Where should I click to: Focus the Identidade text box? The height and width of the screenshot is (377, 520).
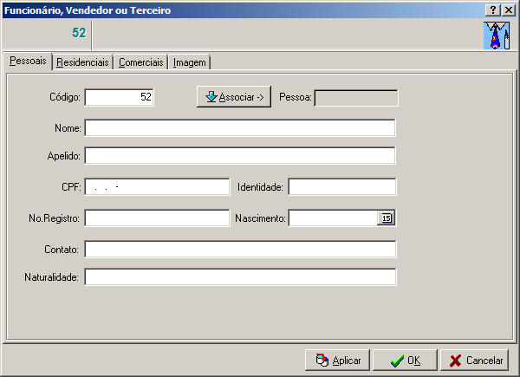click(341, 187)
